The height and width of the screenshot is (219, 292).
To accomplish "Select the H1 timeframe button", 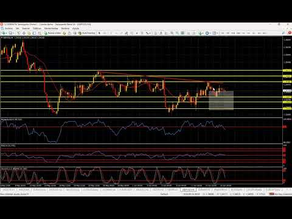I will pyautogui.click(x=243, y=33).
